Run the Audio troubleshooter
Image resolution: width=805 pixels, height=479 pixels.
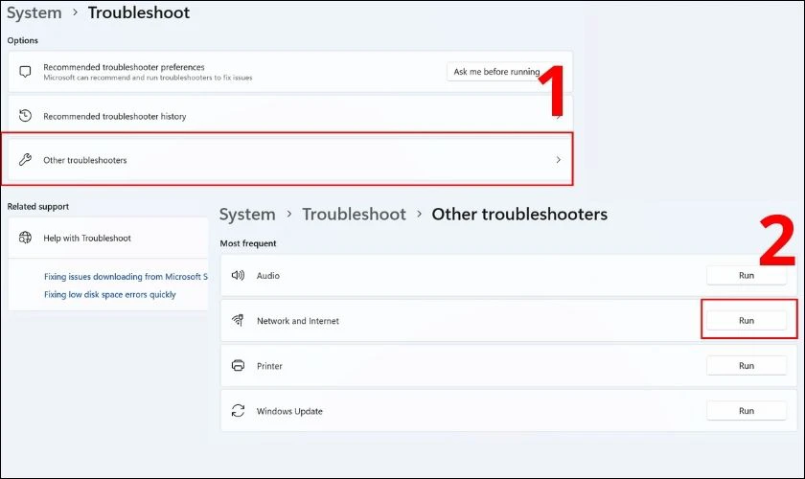[747, 275]
